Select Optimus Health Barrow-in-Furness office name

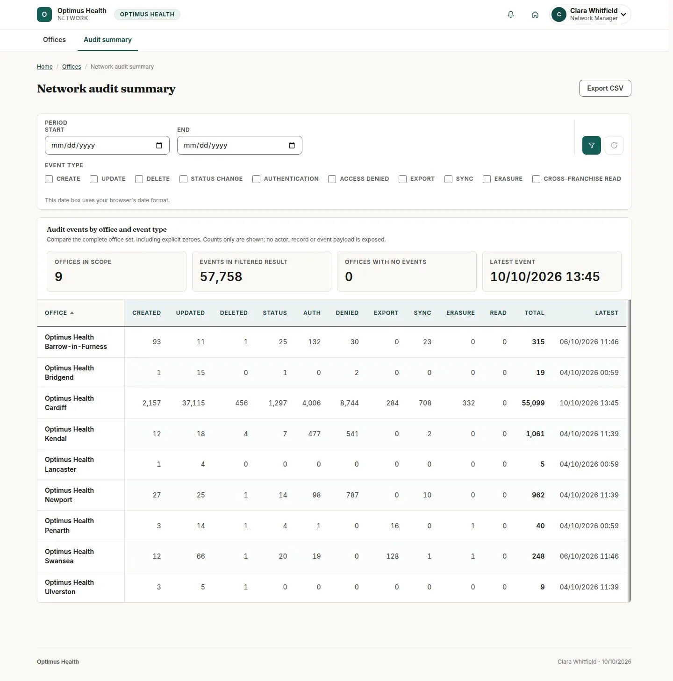tap(76, 342)
